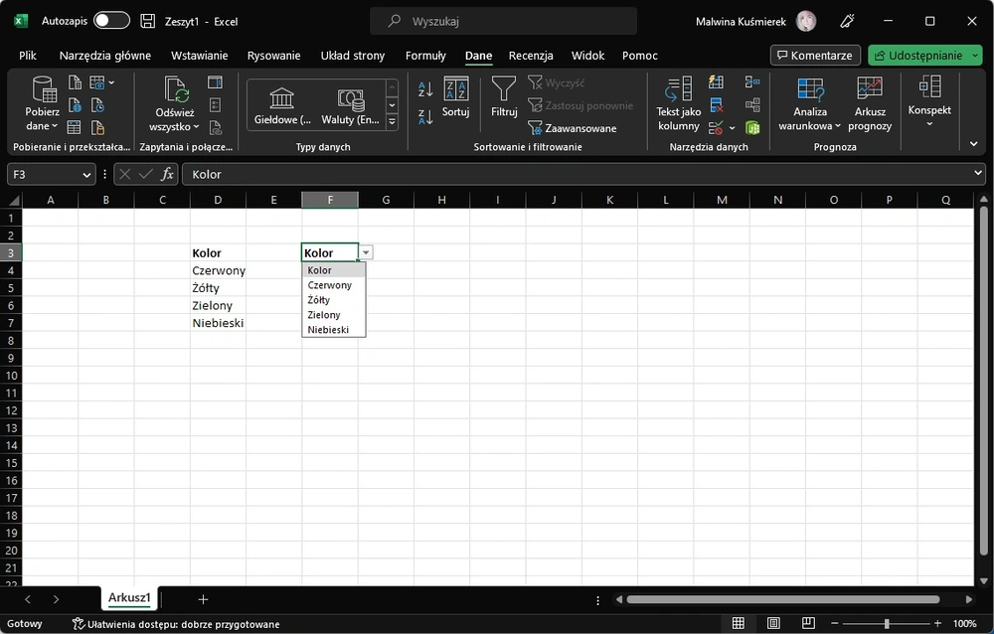
Task: Switch to the Wstawianie tab
Action: 199,56
